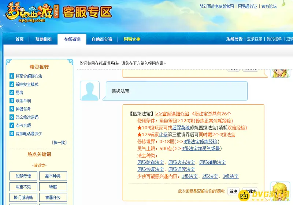Screen dimensions: 293x205
Task: Click the user avatar beside 四级法宝 message
Action: 90,91
